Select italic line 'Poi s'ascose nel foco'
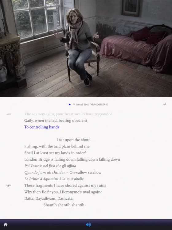The image size is (172, 230). pos(50,166)
